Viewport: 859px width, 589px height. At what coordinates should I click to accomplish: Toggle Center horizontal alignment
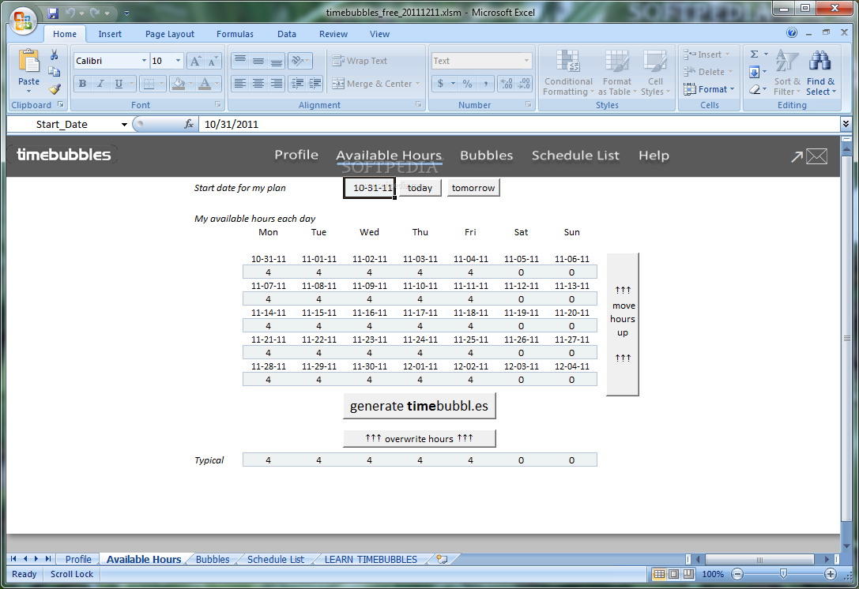coord(258,83)
